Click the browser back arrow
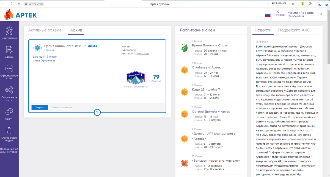330x177 pixels. coord(4,4)
